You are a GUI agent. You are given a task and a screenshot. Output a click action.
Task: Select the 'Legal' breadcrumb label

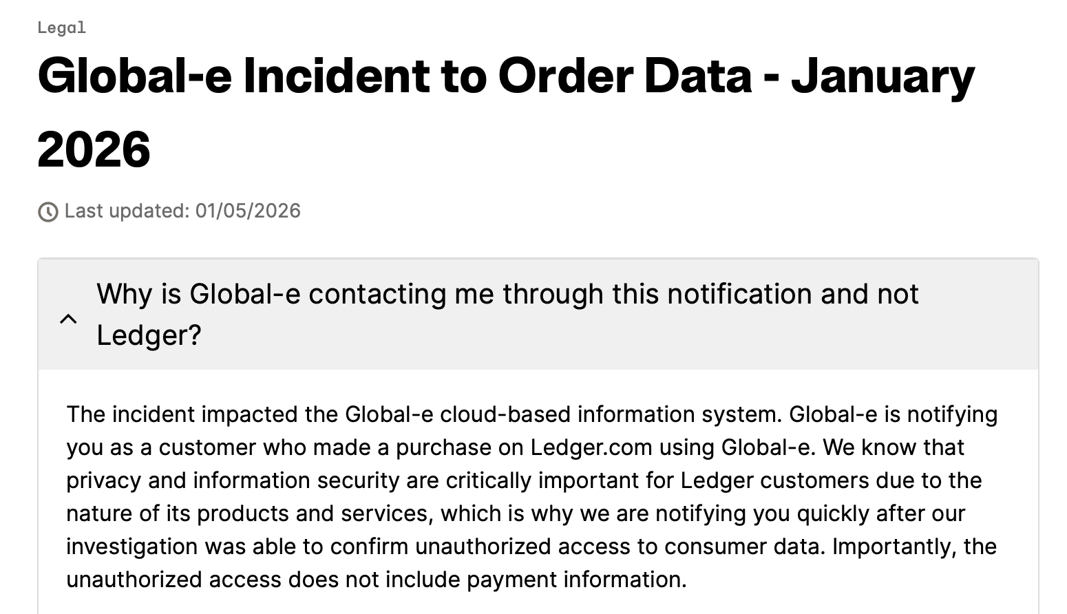pyautogui.click(x=62, y=28)
